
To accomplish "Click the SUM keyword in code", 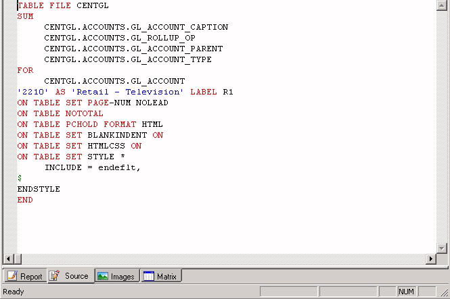I will [x=25, y=16].
